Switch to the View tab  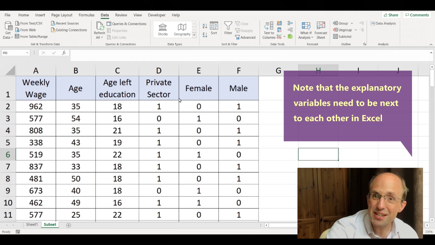pos(138,15)
